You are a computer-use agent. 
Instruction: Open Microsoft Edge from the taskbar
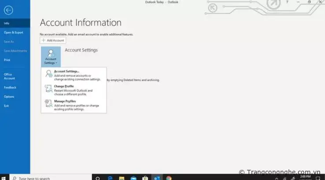[110, 178]
